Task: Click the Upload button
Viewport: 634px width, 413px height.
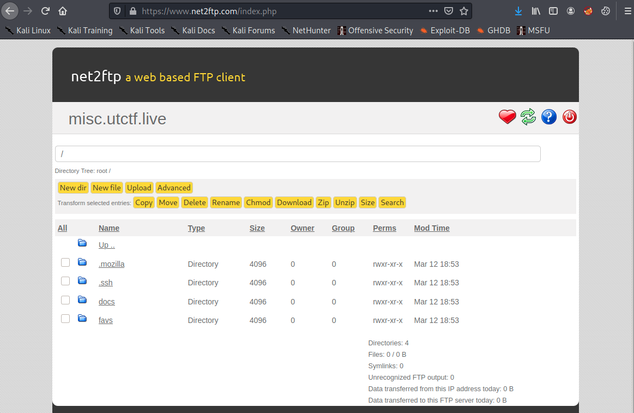Action: pos(139,188)
